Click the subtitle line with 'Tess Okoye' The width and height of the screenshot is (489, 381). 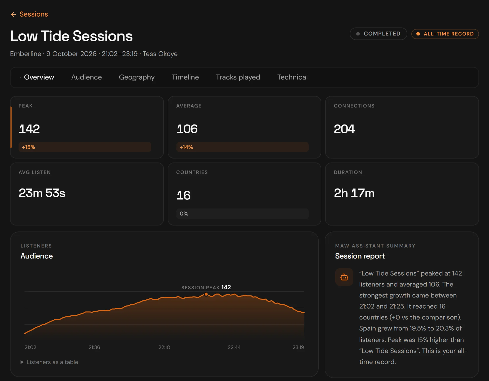point(94,54)
